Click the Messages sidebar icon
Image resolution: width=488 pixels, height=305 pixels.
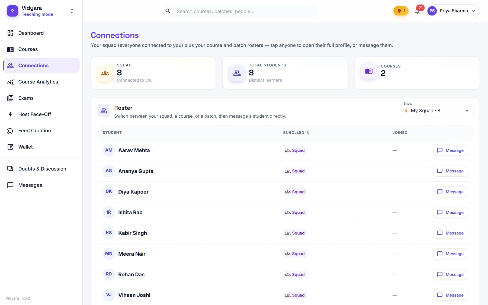[x=10, y=185]
